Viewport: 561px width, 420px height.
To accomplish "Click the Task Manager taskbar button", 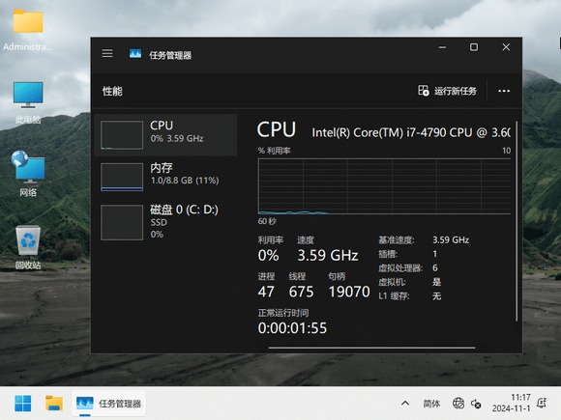I will [108, 404].
